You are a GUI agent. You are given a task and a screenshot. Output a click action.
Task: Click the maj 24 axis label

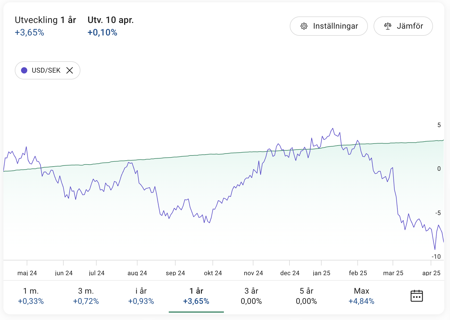(27, 273)
